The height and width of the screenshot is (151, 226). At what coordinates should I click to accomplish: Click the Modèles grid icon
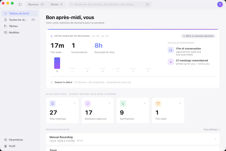(x=5, y=33)
